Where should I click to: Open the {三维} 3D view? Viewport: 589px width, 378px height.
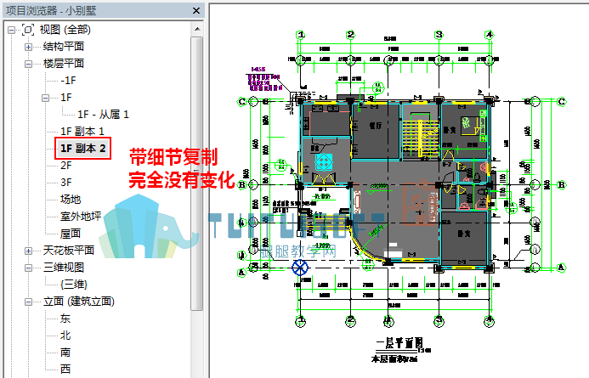[74, 285]
